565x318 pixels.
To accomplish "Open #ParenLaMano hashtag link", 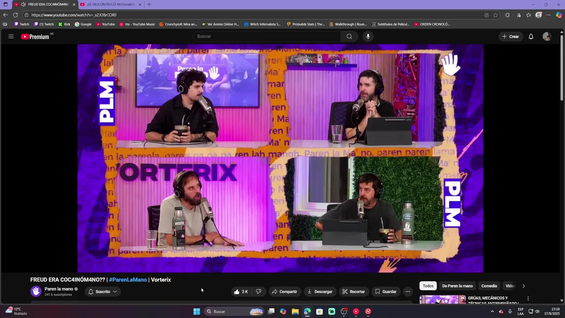I will tap(128, 280).
